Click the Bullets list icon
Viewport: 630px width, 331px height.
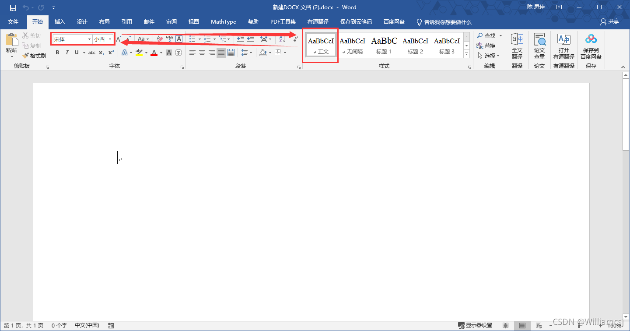tap(192, 39)
